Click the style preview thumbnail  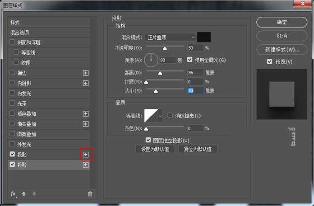click(x=282, y=94)
